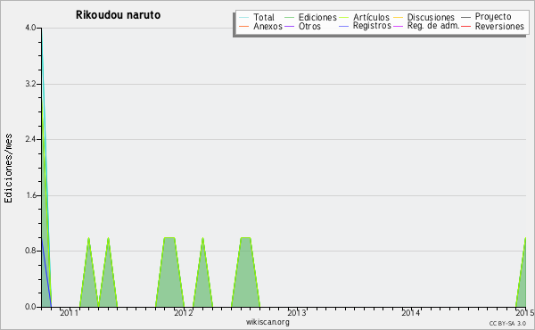Click the 2011 x-axis label
Image resolution: width=535 pixels, height=330 pixels.
pos(70,313)
